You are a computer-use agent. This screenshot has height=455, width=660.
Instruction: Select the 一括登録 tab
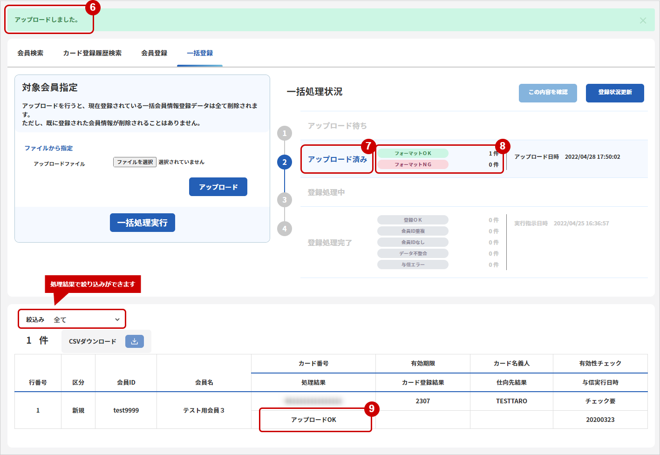(200, 53)
